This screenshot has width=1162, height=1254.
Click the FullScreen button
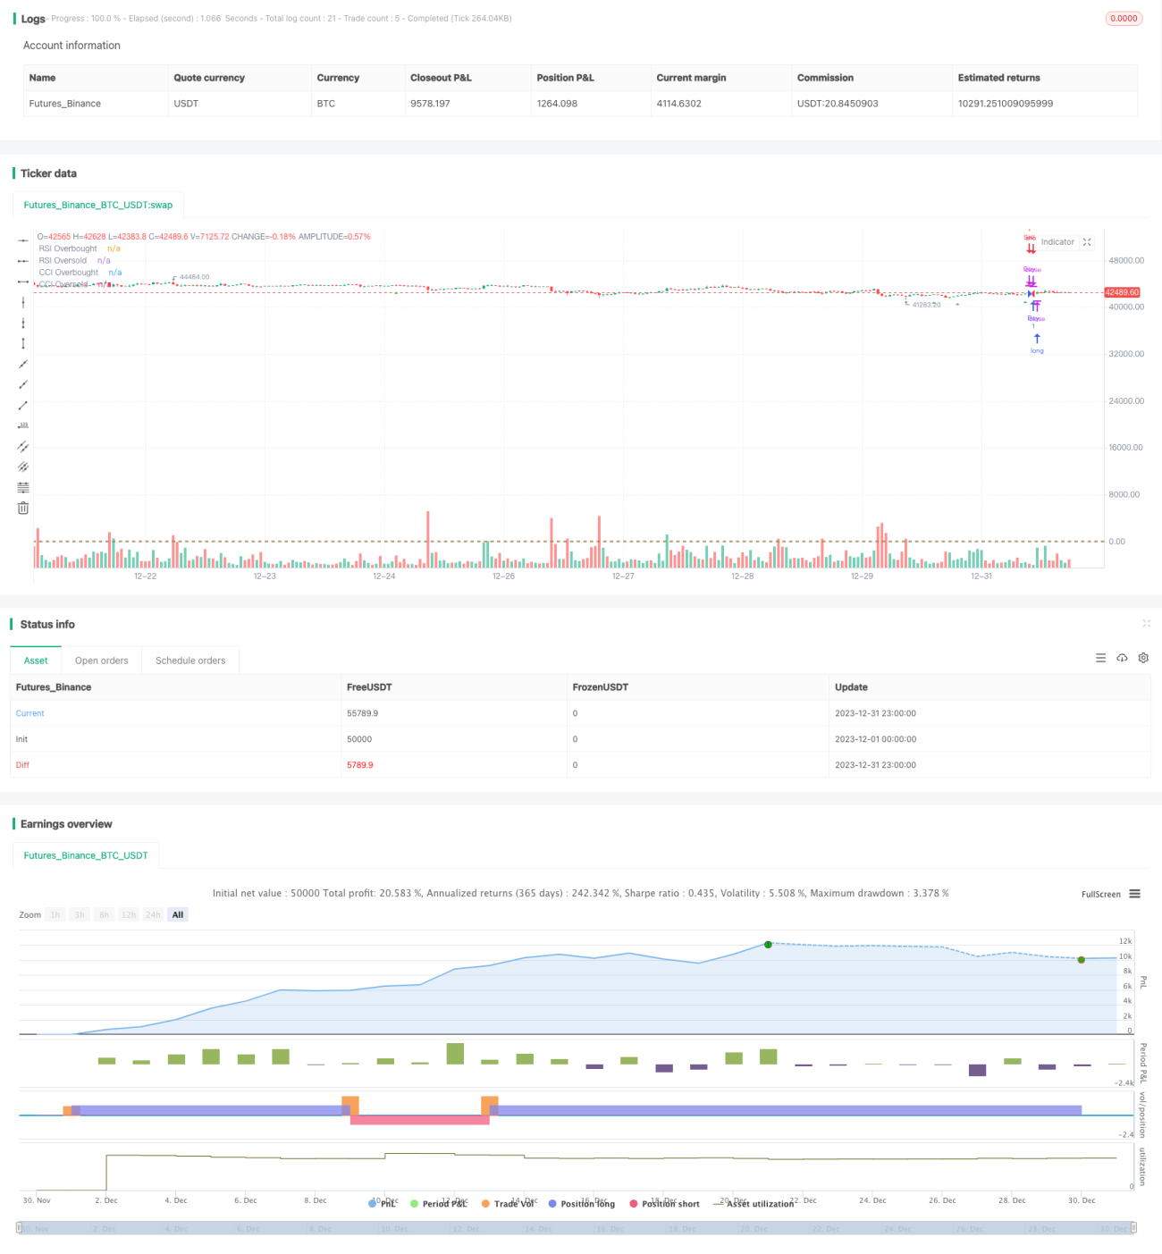(1100, 894)
